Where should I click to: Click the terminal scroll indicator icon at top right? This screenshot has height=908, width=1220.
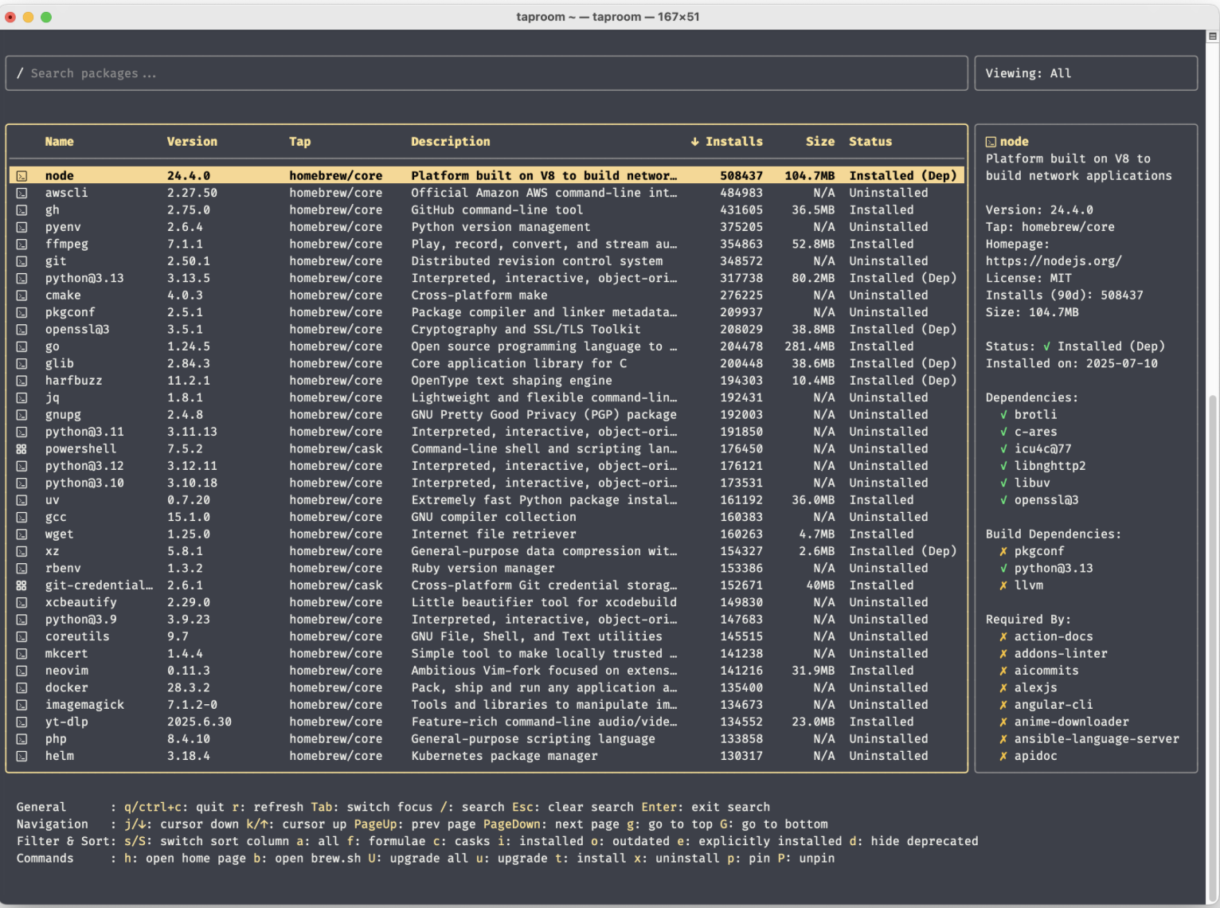click(1213, 36)
